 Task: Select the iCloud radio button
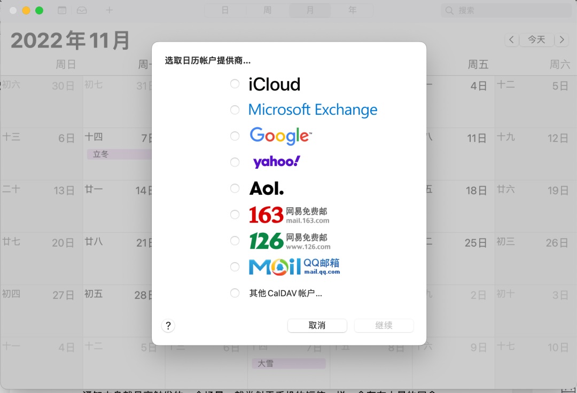[x=235, y=84]
